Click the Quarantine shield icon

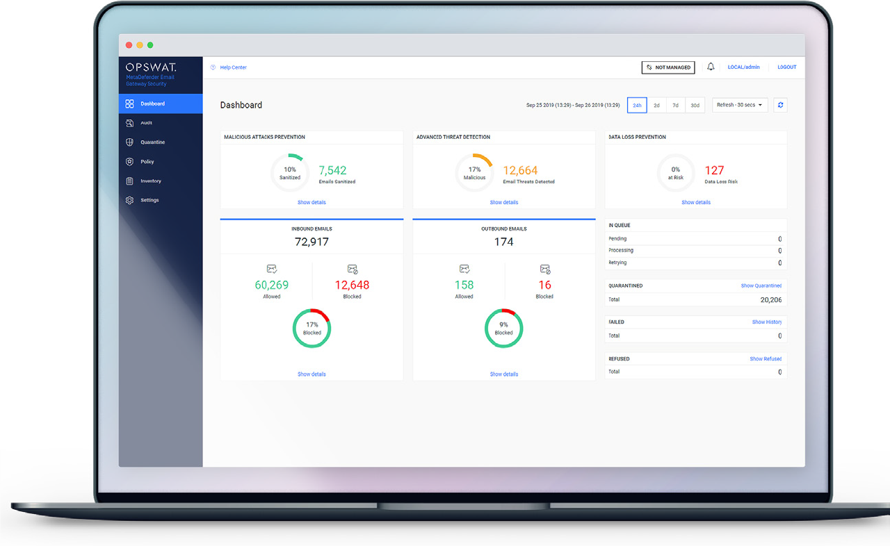[x=129, y=142]
